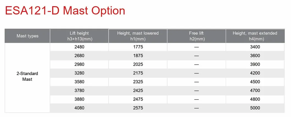Click the 2025 mast lowered value
The height and width of the screenshot is (117, 291).
138,64
